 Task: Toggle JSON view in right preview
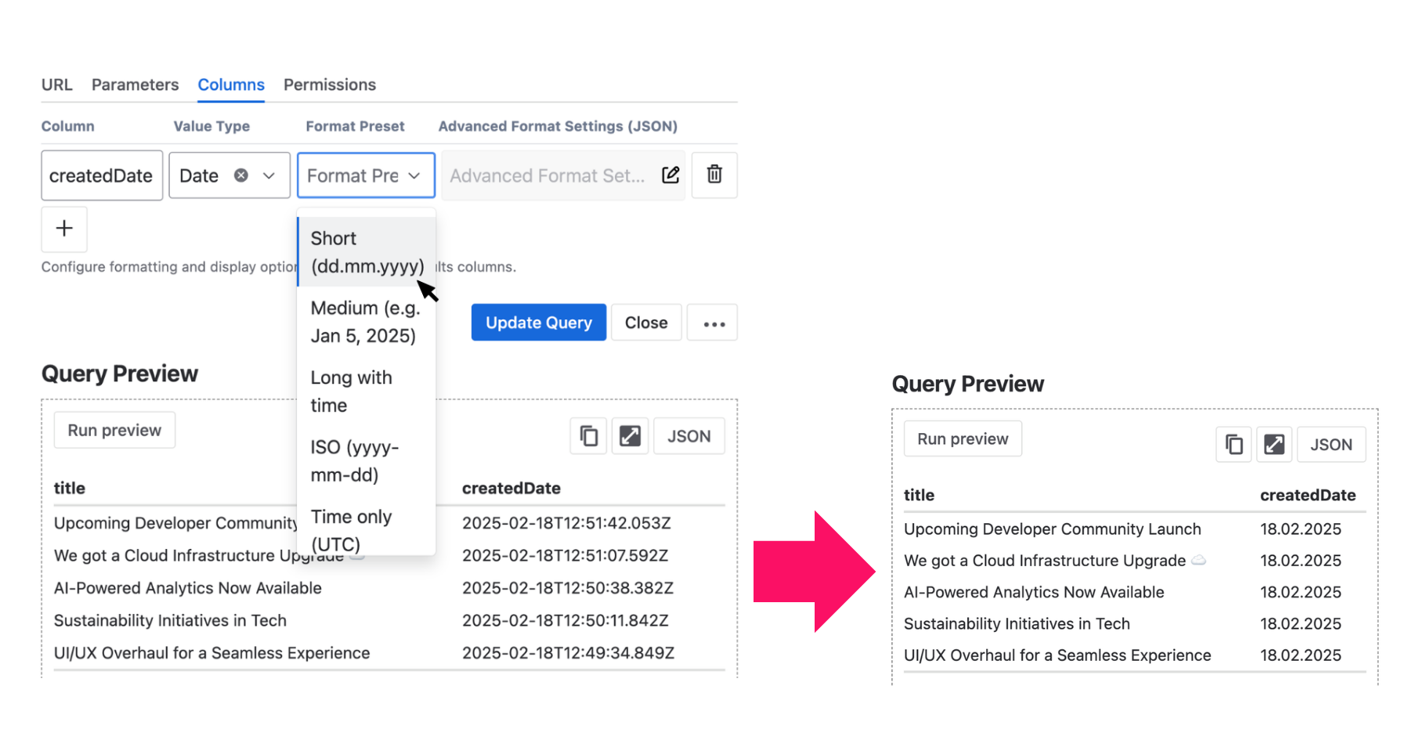click(1331, 445)
